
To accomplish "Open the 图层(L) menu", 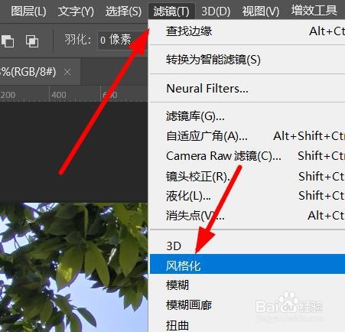I will pyautogui.click(x=28, y=11).
